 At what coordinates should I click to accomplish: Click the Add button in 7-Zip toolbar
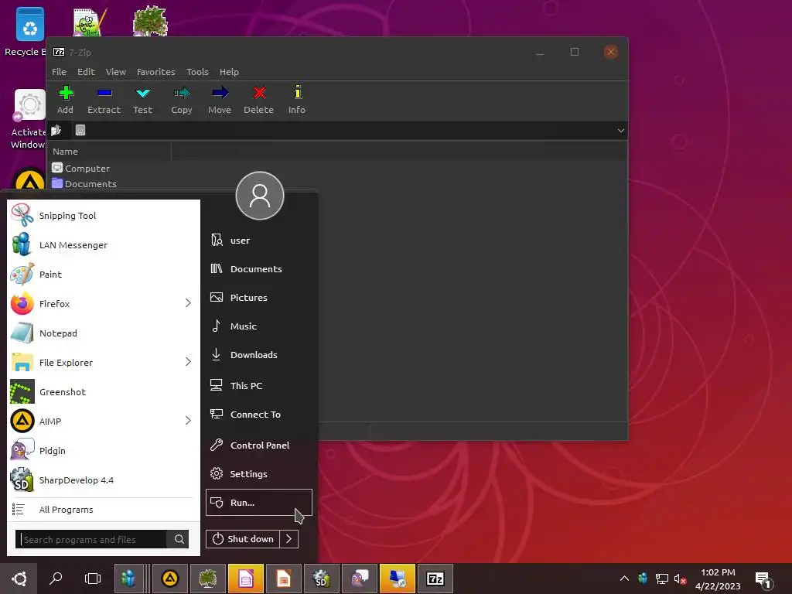coord(66,100)
